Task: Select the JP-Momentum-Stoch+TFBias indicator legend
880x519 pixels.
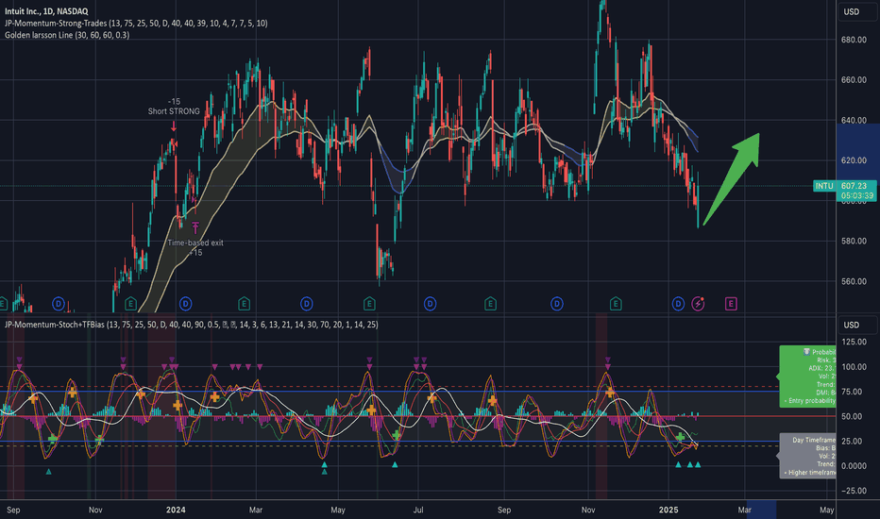Action: pyautogui.click(x=192, y=325)
